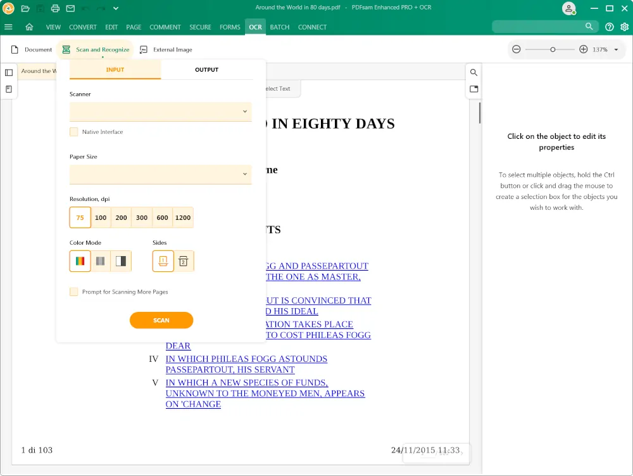Follow the Phileas Fogg Astounds Passepartout link
The height and width of the screenshot is (476, 633).
pyautogui.click(x=246, y=364)
